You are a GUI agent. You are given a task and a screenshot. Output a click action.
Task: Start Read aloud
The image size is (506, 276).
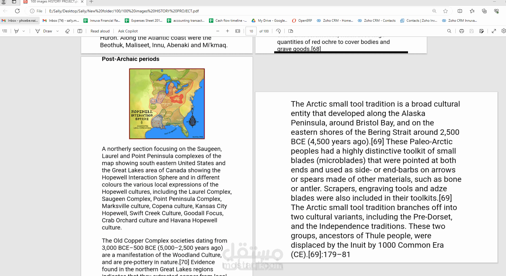tap(100, 31)
